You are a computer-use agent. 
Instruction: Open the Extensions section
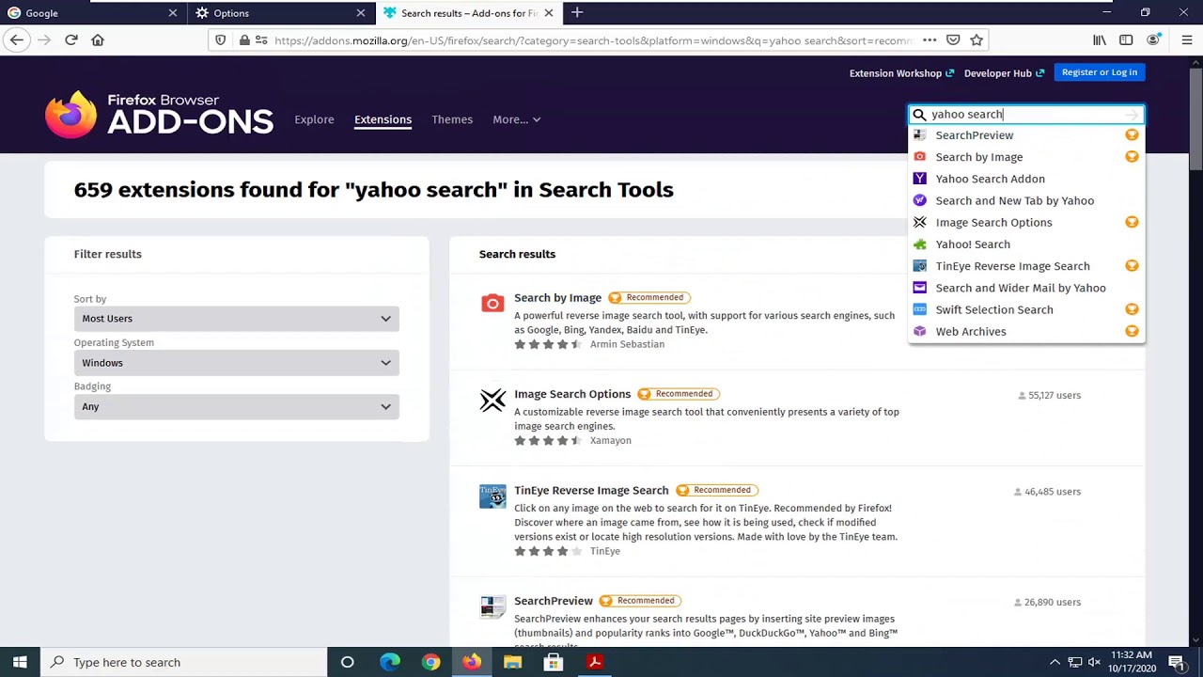[x=383, y=119]
